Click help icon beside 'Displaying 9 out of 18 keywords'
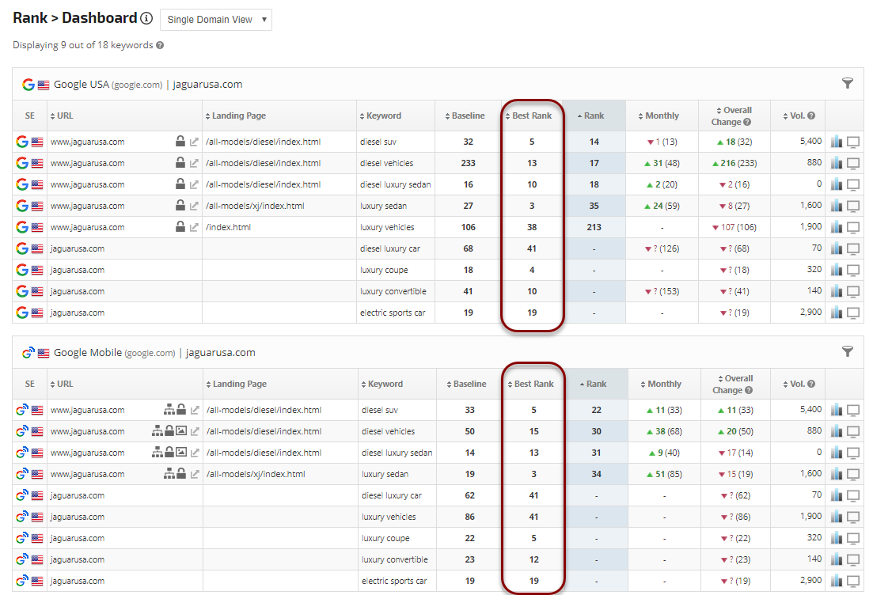This screenshot has height=595, width=873. [160, 45]
